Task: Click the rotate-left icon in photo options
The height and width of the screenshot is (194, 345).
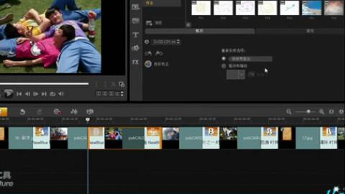Action: tap(149, 53)
